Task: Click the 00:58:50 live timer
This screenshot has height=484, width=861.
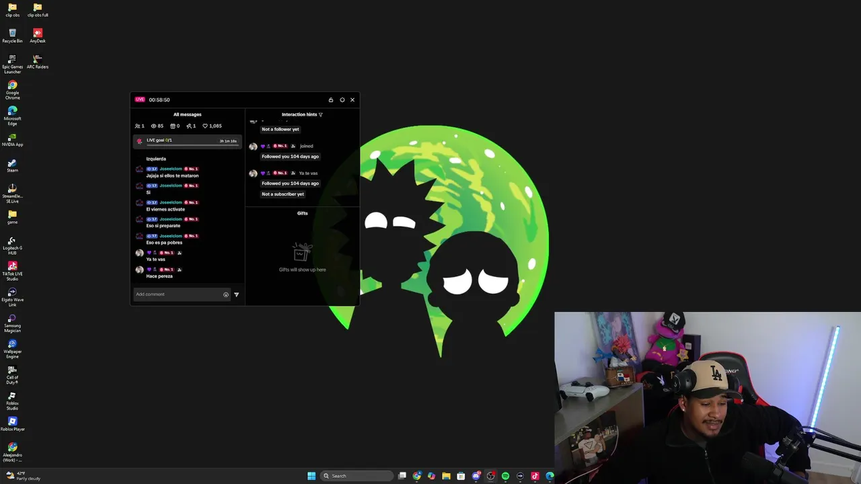Action: click(x=159, y=99)
